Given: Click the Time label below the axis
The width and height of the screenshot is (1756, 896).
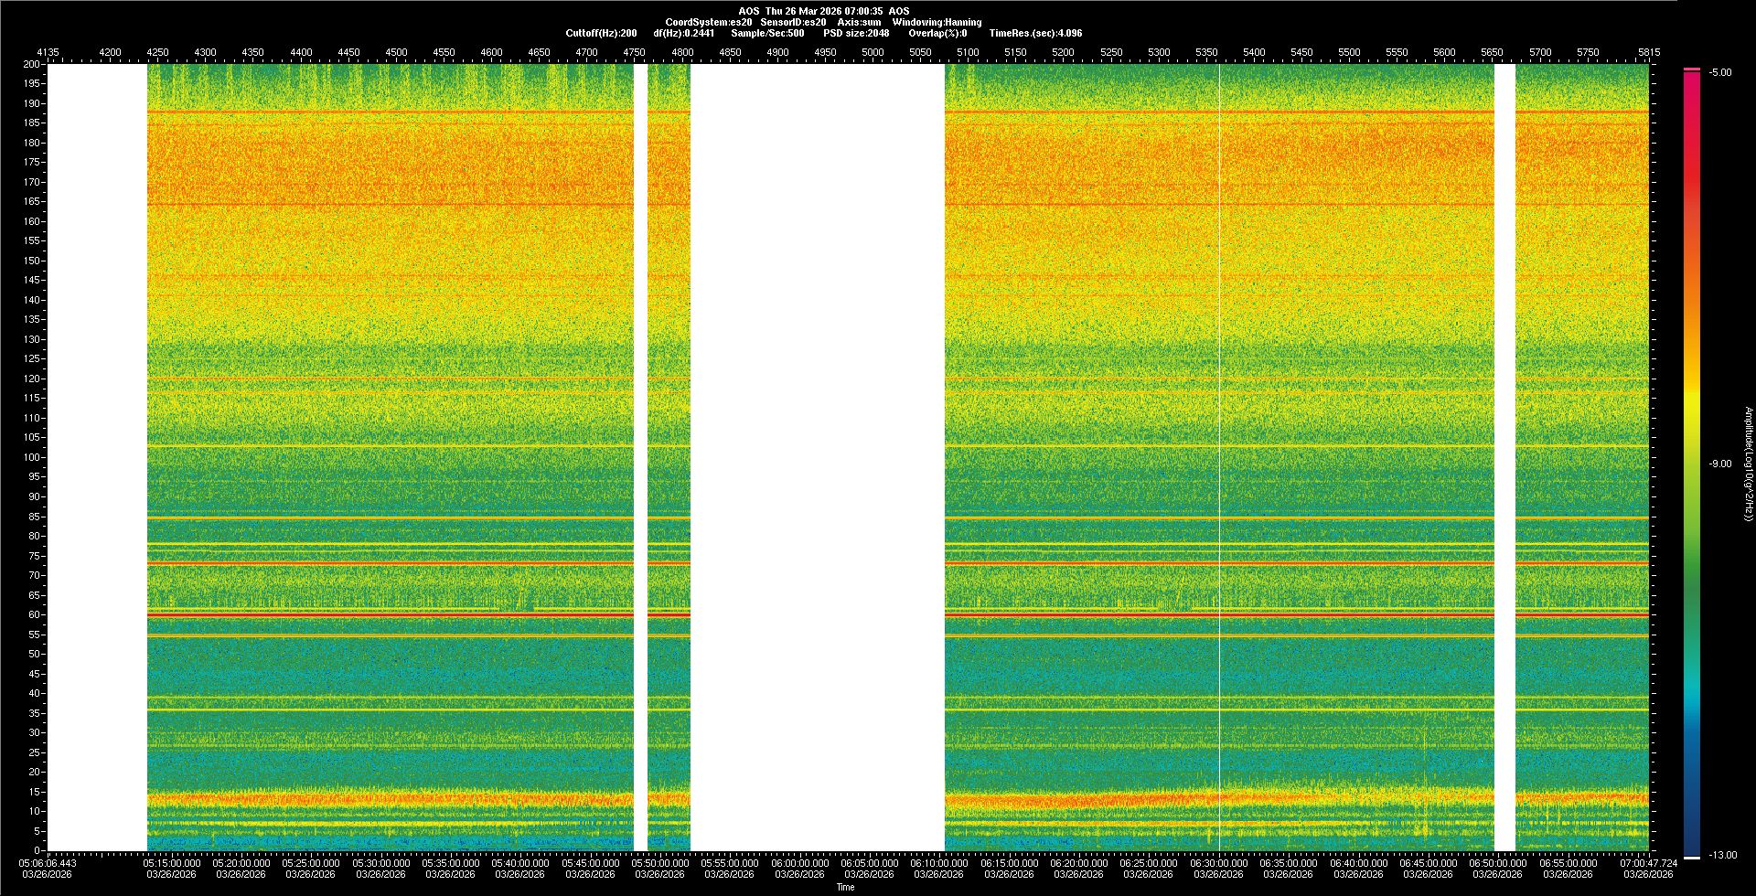Looking at the screenshot, I should [845, 887].
